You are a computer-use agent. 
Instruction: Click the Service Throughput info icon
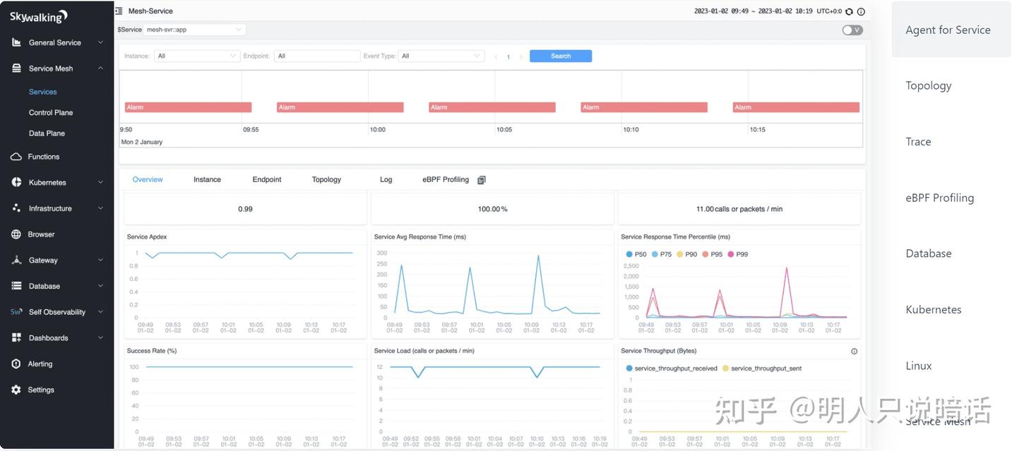(854, 351)
